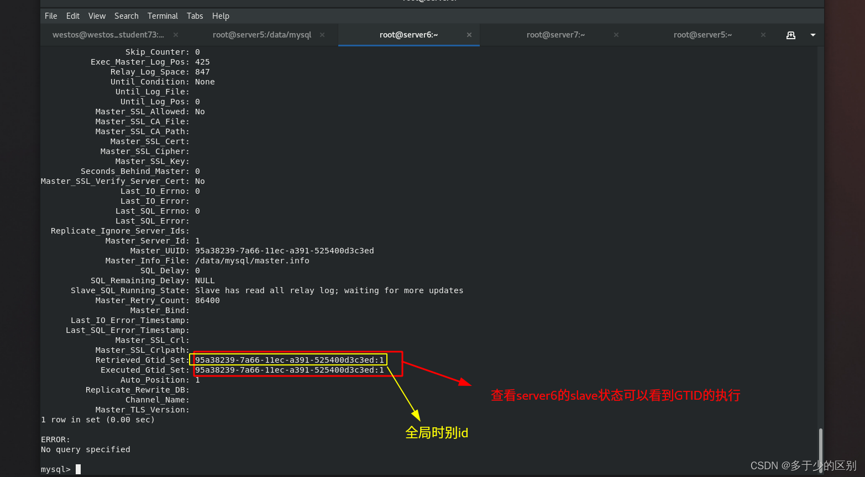Viewport: 865px width, 477px height.
Task: Click '1 row in set (0.00 sec)' line
Action: click(98, 420)
